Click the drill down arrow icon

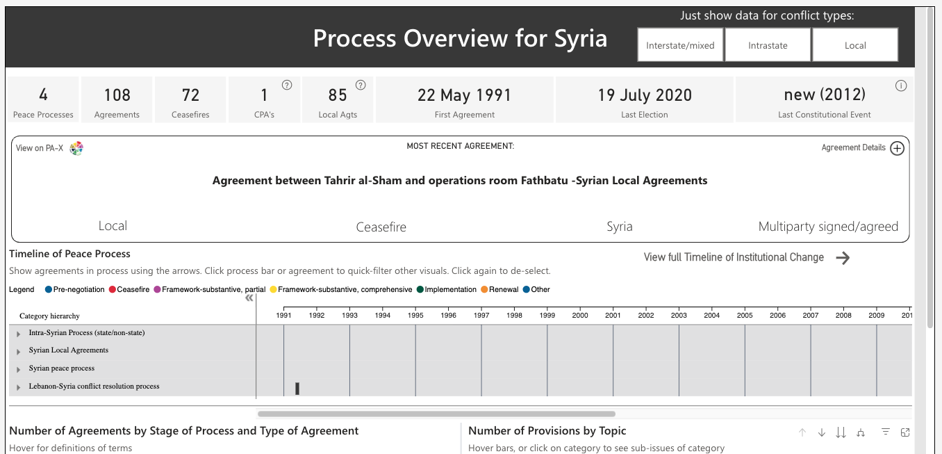coord(822,432)
